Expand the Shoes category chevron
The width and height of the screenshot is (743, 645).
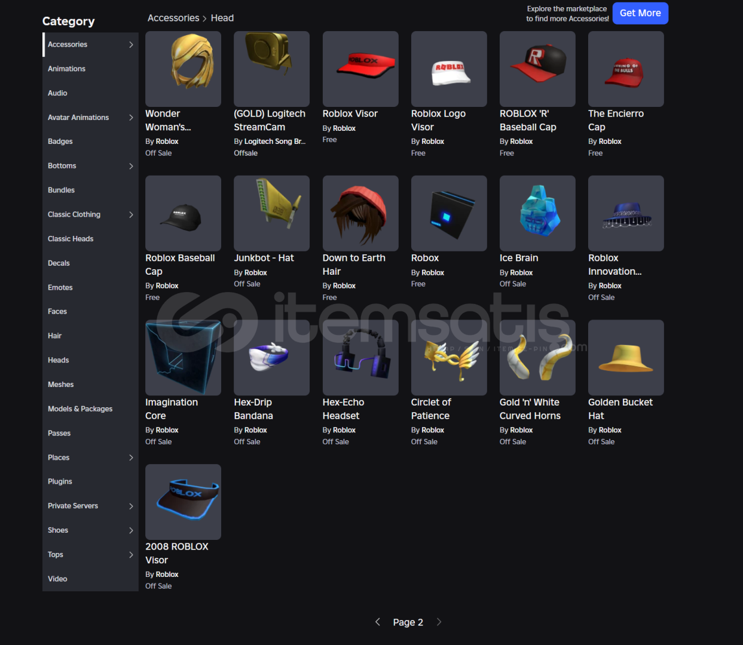[131, 530]
